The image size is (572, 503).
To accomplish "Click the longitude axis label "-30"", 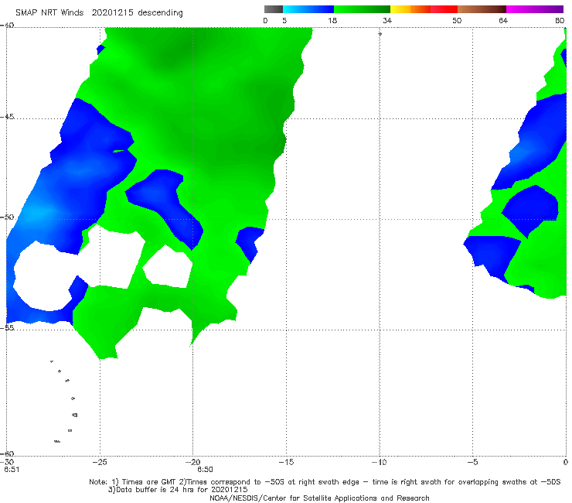I will 8,462.
